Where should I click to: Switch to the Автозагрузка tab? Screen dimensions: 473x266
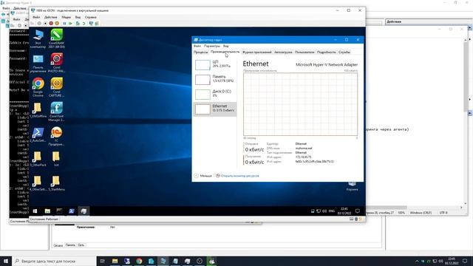[283, 52]
